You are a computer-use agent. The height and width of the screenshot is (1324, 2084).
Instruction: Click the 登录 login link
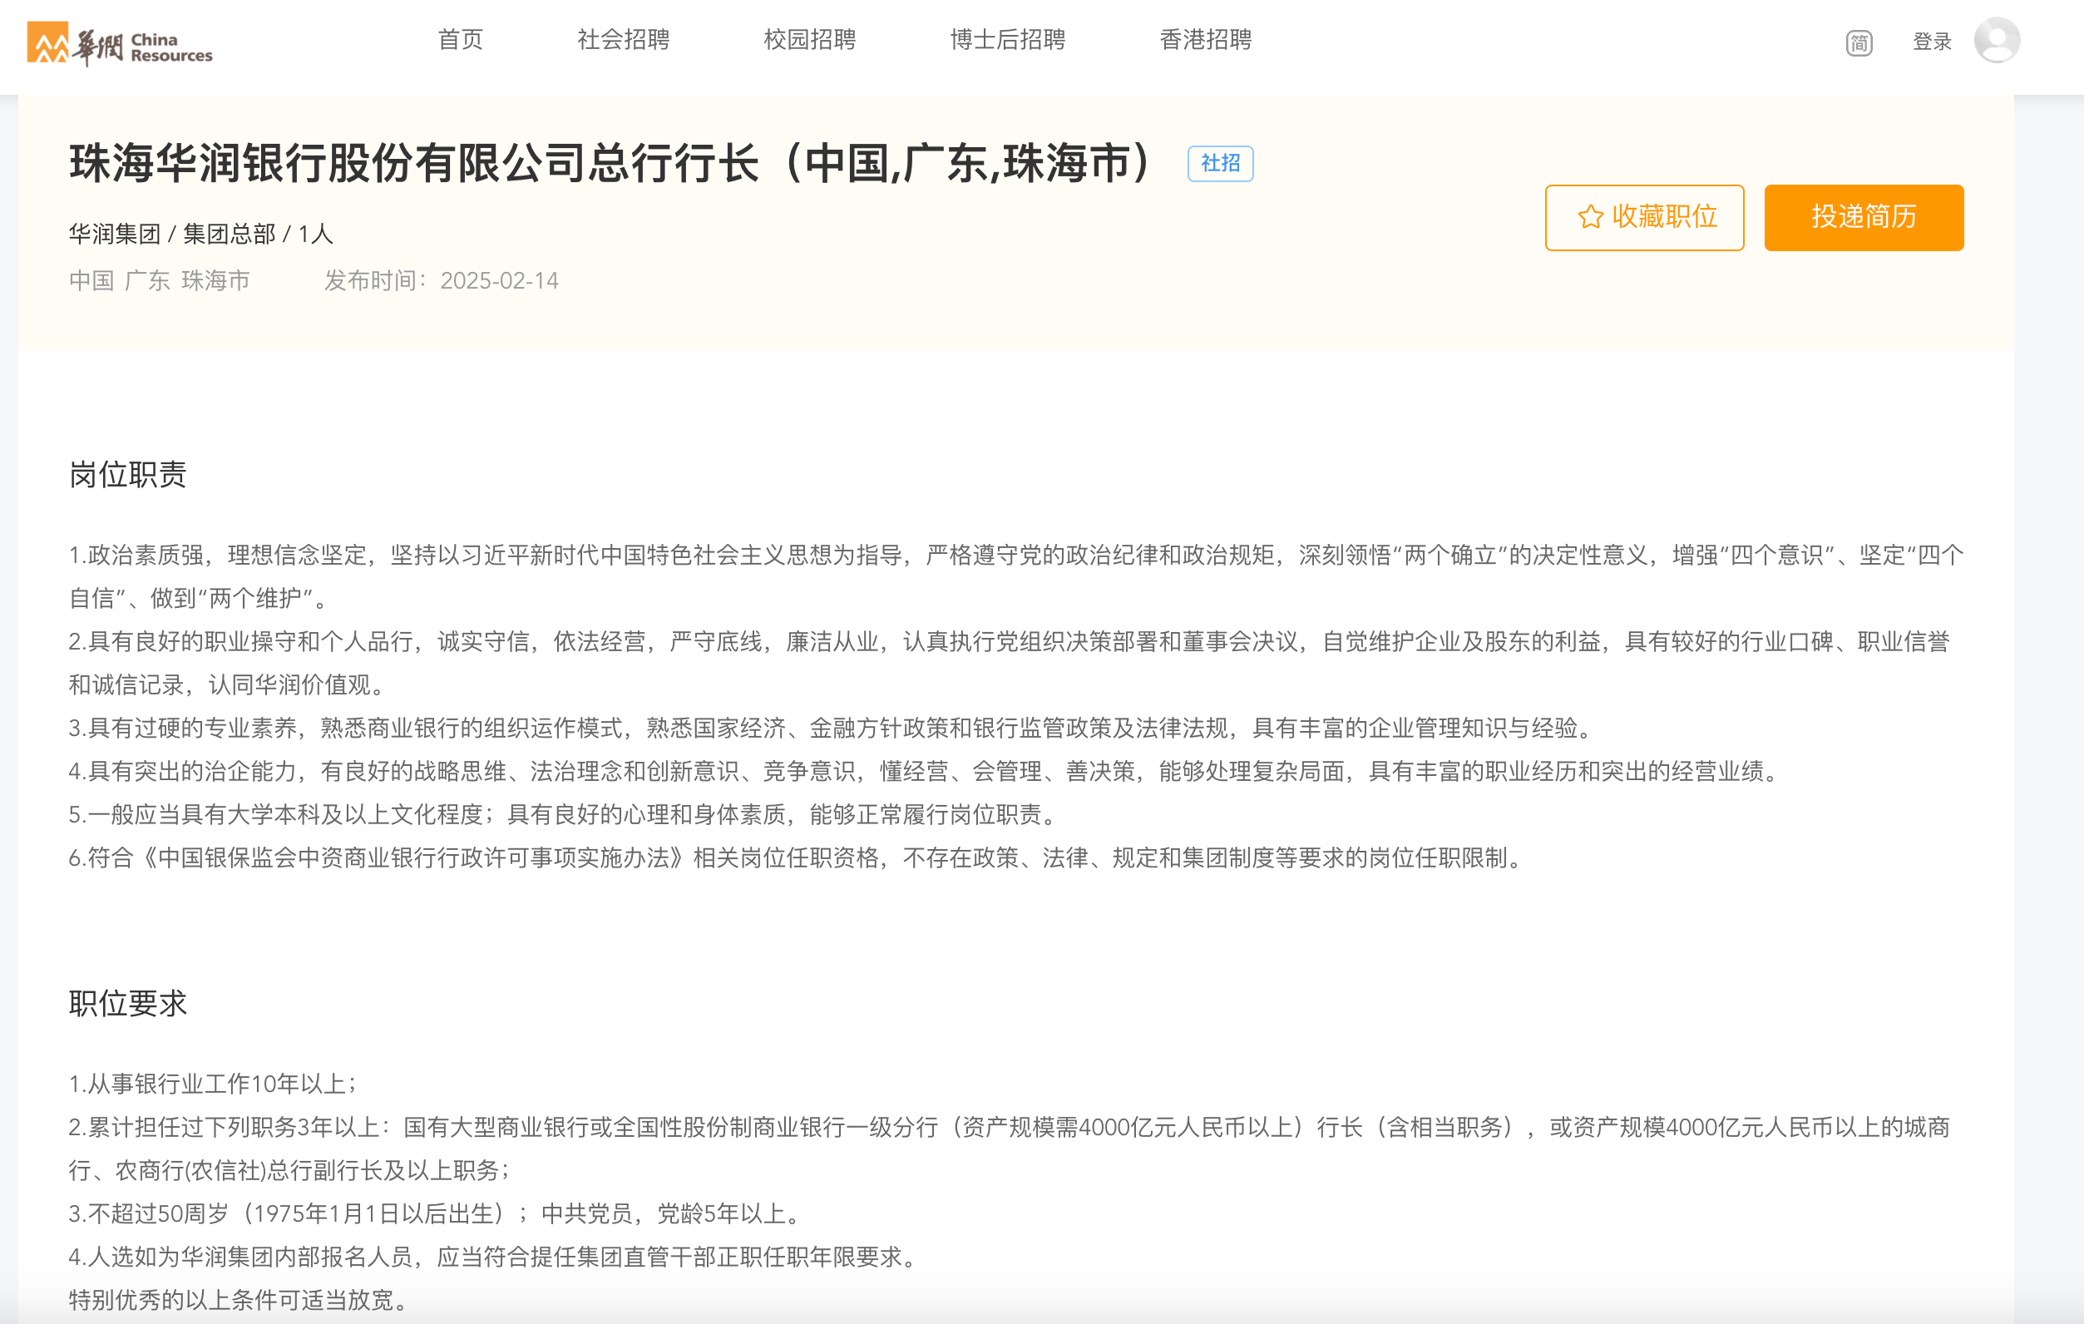coord(1931,42)
